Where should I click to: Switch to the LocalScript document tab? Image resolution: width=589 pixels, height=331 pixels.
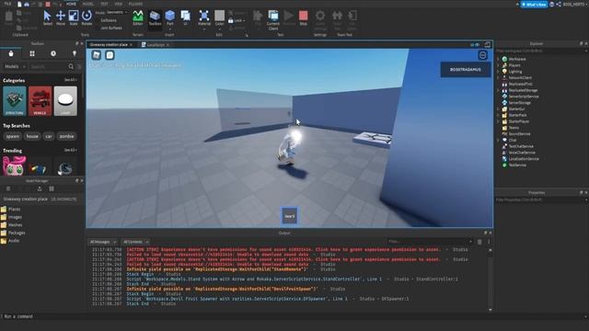click(x=156, y=45)
